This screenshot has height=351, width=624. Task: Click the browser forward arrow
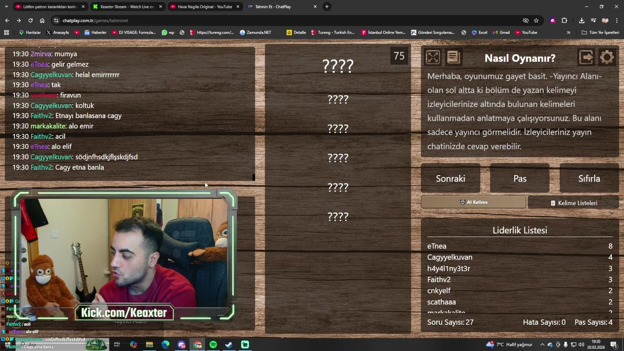pos(19,20)
